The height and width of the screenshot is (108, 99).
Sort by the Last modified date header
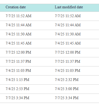click(69, 7)
